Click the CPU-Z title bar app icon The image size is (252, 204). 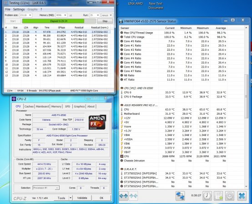(14, 99)
